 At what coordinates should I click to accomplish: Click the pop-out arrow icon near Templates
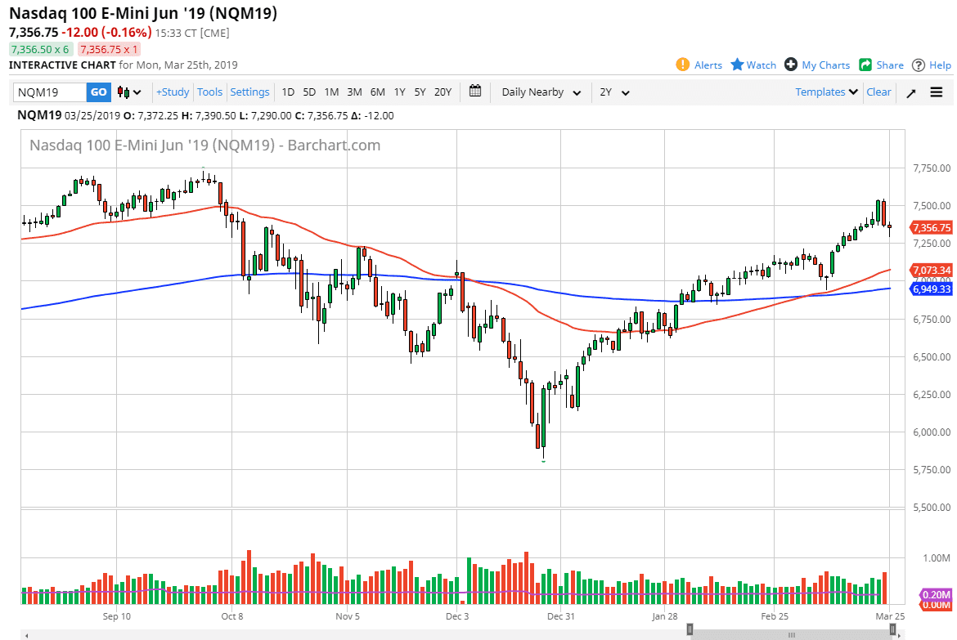pyautogui.click(x=910, y=92)
